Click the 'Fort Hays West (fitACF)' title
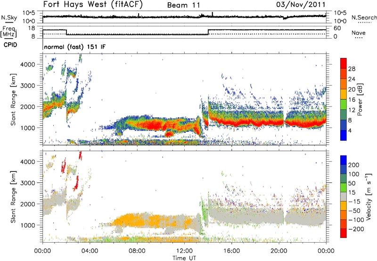Screen dimensions: 377x261 [x=93, y=5]
